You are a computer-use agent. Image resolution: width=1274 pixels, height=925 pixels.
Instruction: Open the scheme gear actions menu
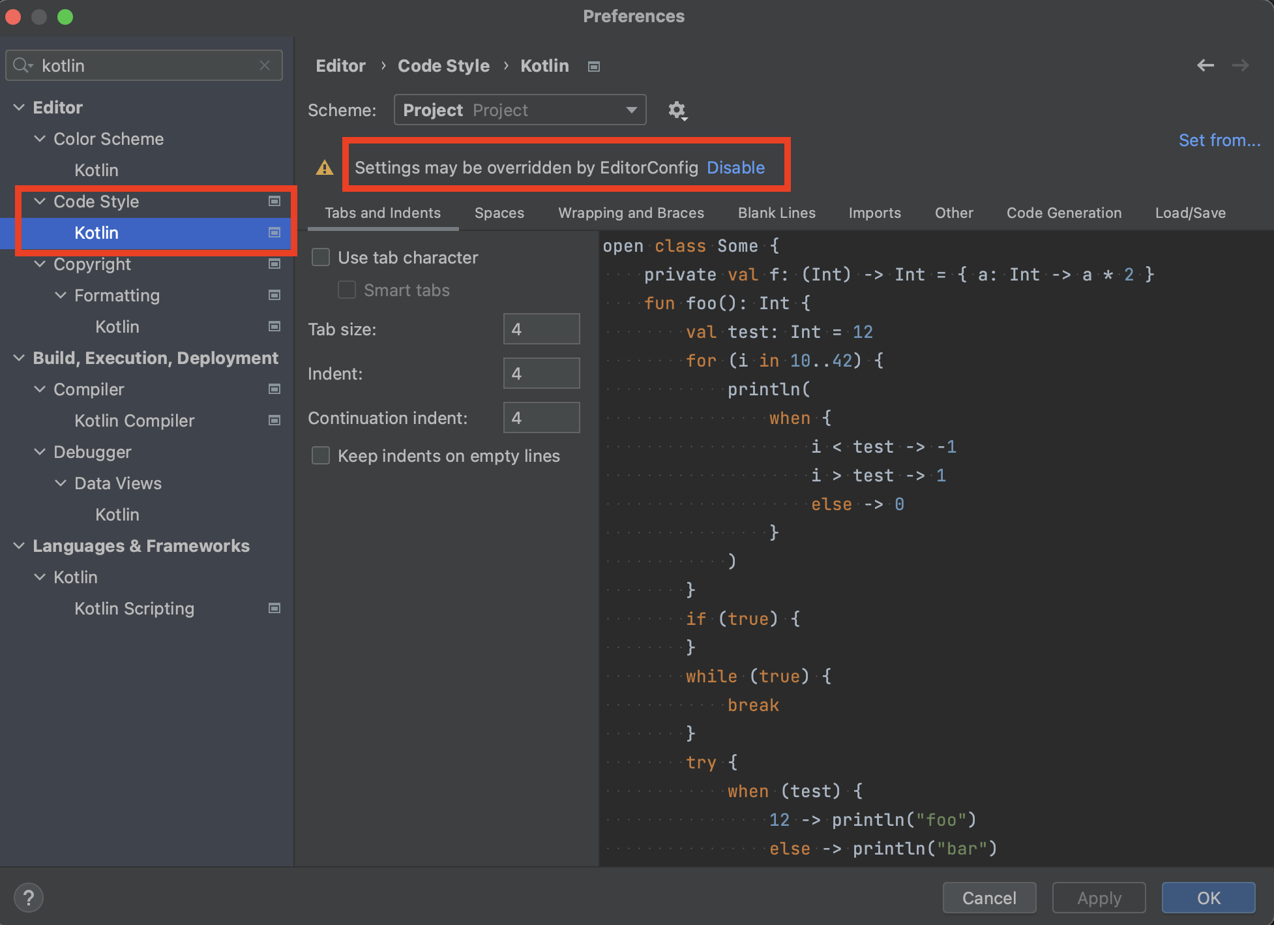pyautogui.click(x=677, y=110)
